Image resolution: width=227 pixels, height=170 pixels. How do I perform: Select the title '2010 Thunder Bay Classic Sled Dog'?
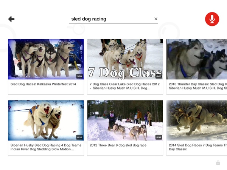pos(196,84)
